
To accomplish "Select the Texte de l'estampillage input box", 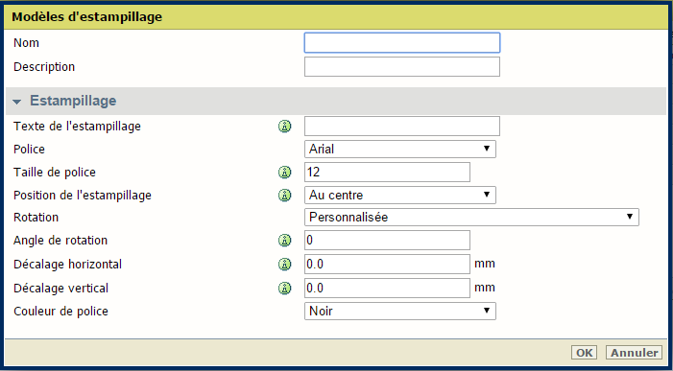I will (x=402, y=126).
